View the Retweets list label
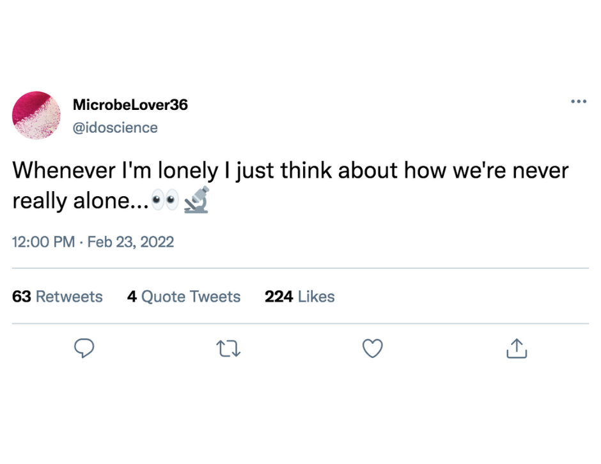The height and width of the screenshot is (464, 601). tap(69, 297)
